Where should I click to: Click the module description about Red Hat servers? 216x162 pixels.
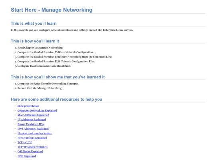coord(72,30)
